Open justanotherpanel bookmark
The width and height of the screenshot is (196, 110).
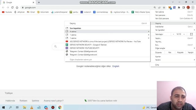(59, 12)
